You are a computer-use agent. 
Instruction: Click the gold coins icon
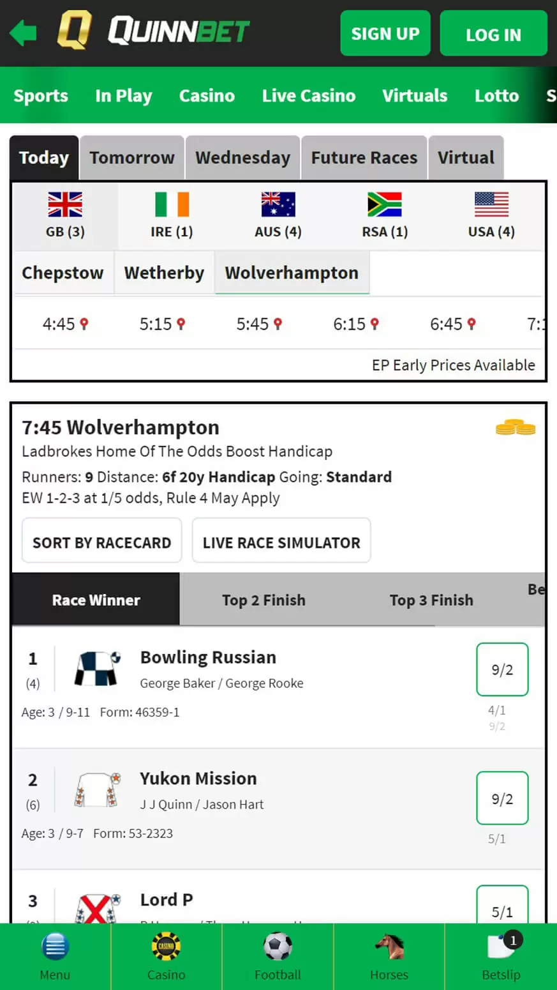pos(516,427)
